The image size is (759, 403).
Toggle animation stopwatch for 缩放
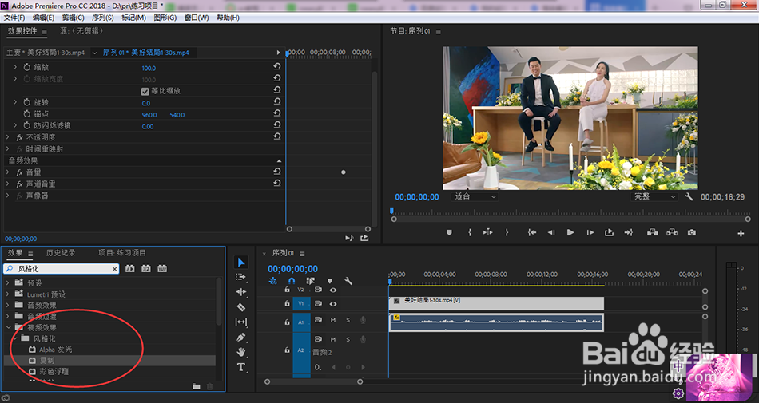27,67
